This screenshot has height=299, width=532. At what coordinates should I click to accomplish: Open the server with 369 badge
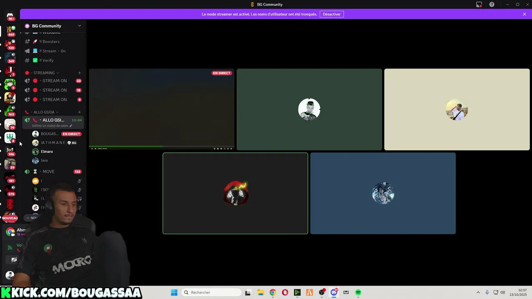(10, 57)
